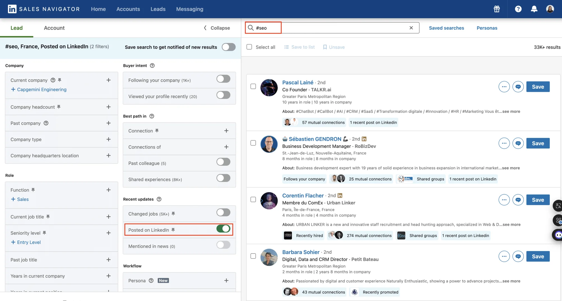Clear the #seo search with the X icon

pyautogui.click(x=411, y=28)
